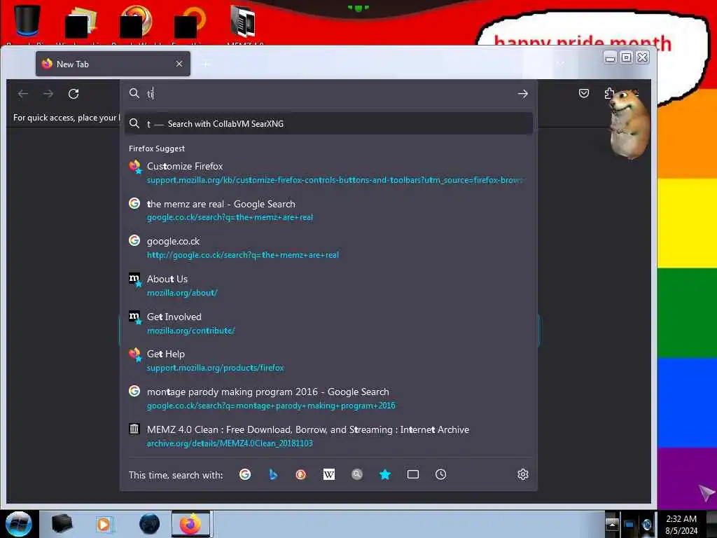
Task: Search with Google this time
Action: 245,474
